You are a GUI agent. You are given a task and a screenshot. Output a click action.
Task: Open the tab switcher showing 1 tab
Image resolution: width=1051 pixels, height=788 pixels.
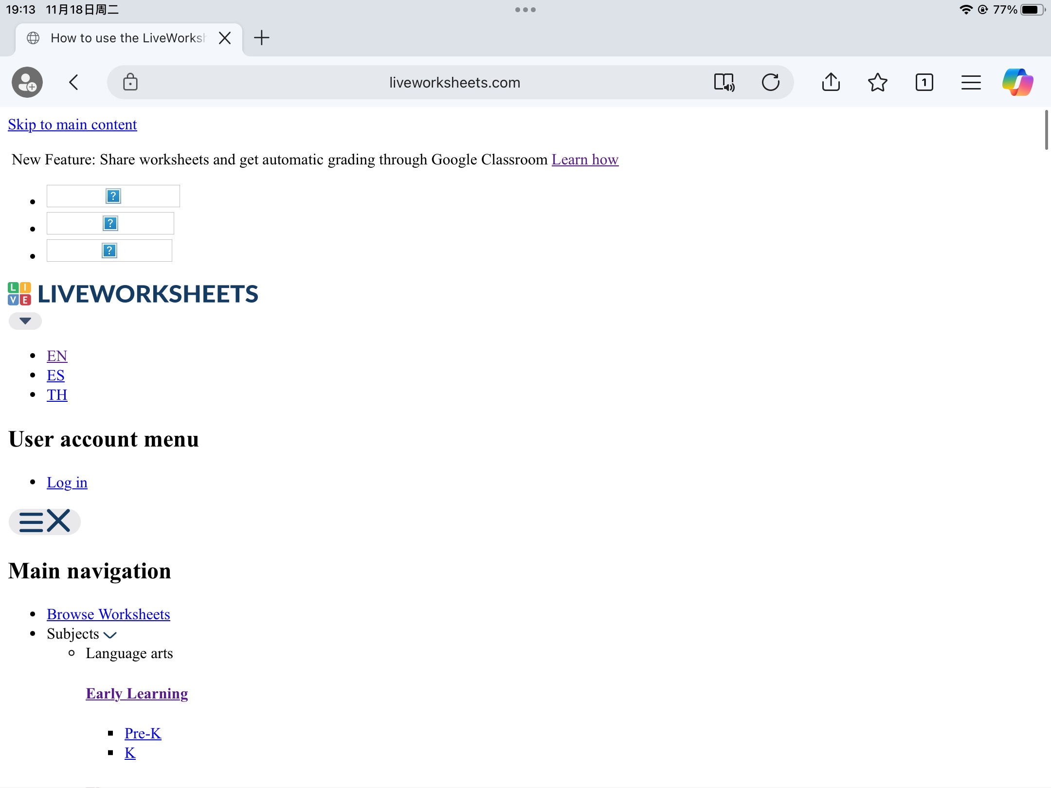coord(924,82)
